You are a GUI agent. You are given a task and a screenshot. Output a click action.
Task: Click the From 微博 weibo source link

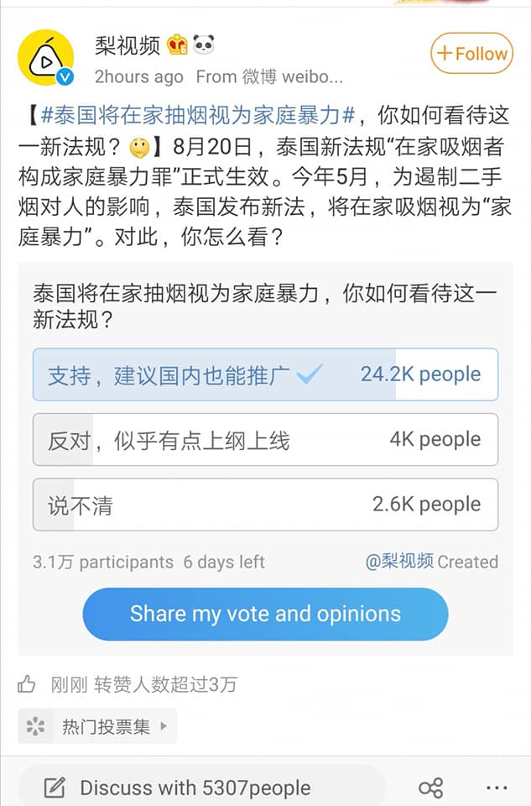click(269, 76)
